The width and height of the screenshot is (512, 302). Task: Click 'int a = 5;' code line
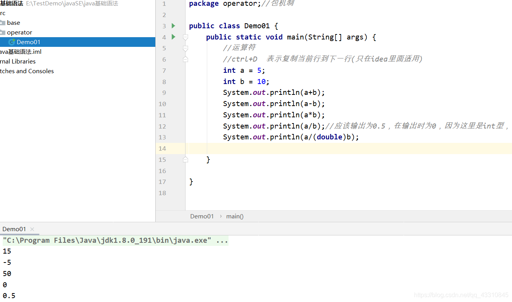tap(244, 70)
